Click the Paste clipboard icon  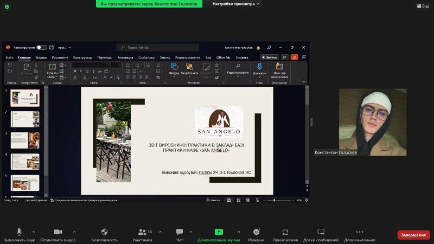tap(27, 67)
